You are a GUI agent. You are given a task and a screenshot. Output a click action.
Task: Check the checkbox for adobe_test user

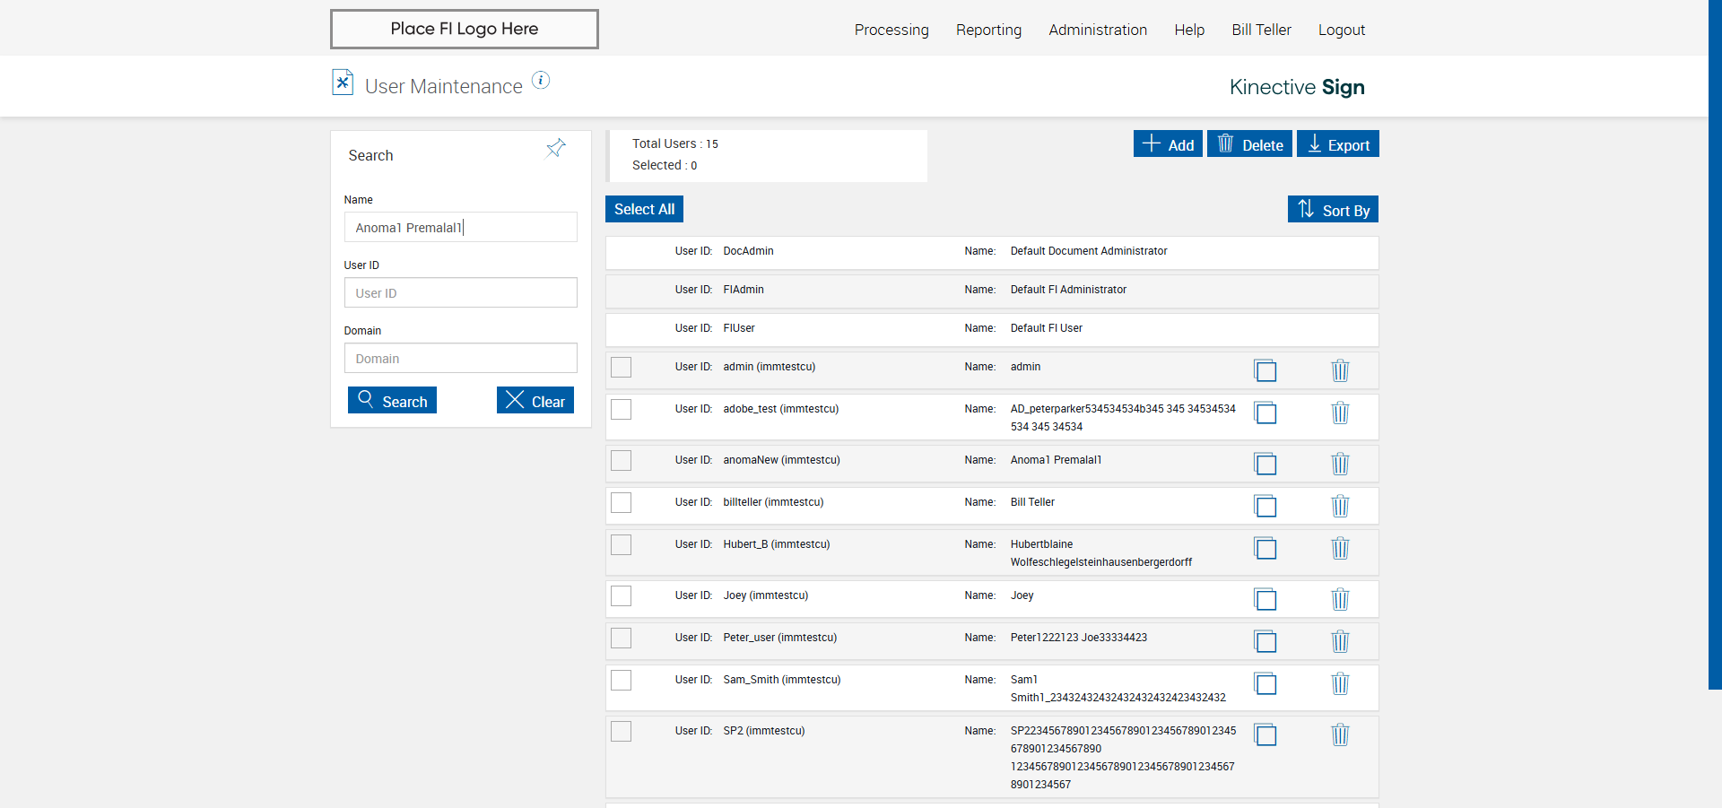point(621,410)
